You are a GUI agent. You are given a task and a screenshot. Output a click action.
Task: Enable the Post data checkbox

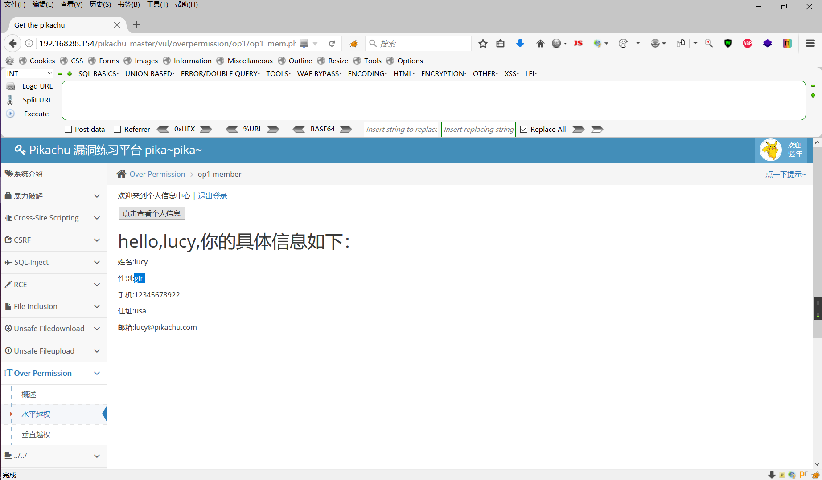68,129
